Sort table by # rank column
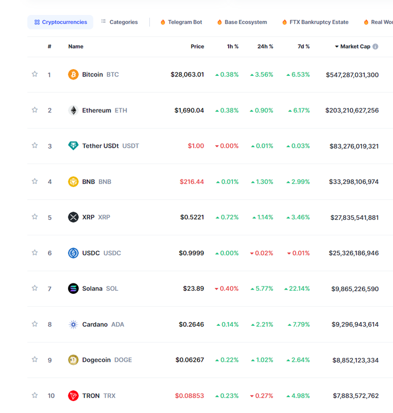Screen dimensions: 393x413 click(x=49, y=46)
